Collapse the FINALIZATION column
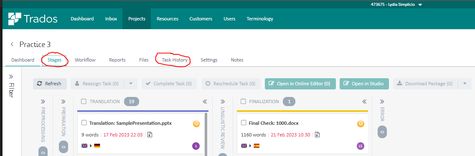The image size is (475, 156). tap(364, 102)
